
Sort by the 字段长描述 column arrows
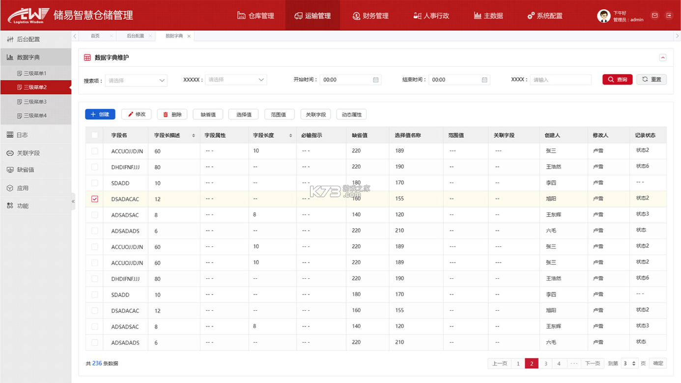coord(194,136)
